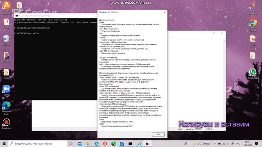Click the UTF-8 encoding status in Notepad
Screen dimensions: 262x147
coord(209,129)
